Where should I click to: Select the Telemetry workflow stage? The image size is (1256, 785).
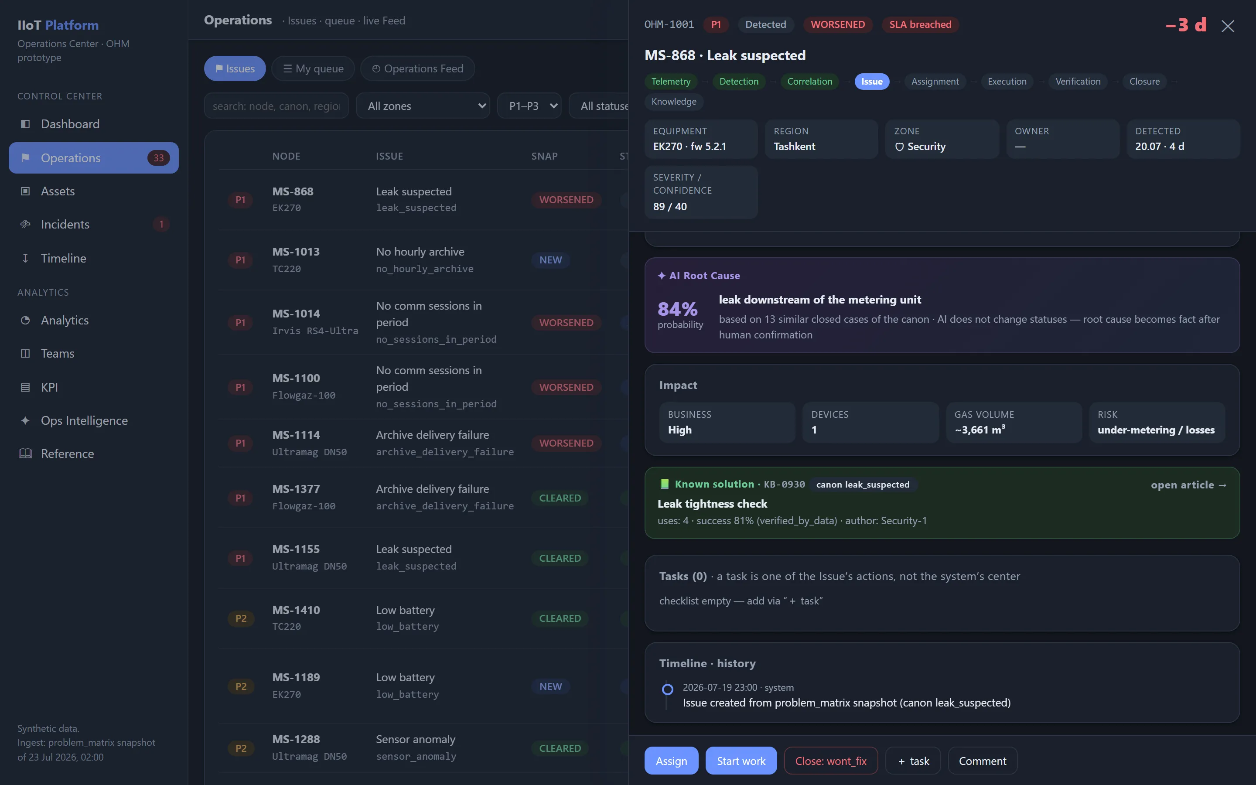(x=671, y=82)
